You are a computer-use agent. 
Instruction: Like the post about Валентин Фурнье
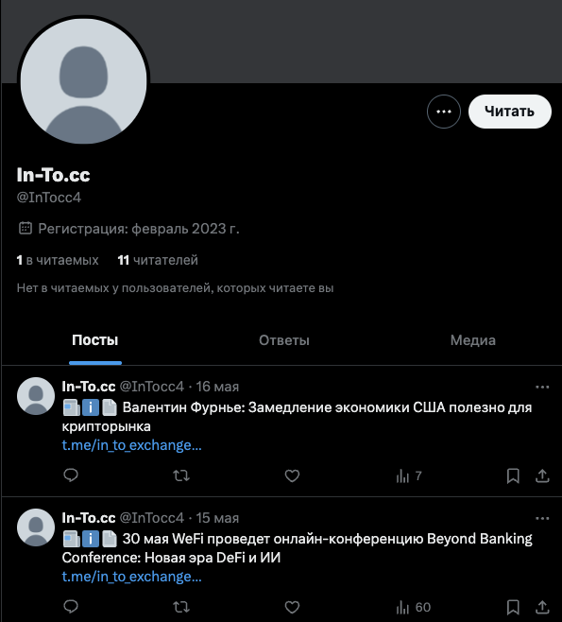tap(292, 475)
